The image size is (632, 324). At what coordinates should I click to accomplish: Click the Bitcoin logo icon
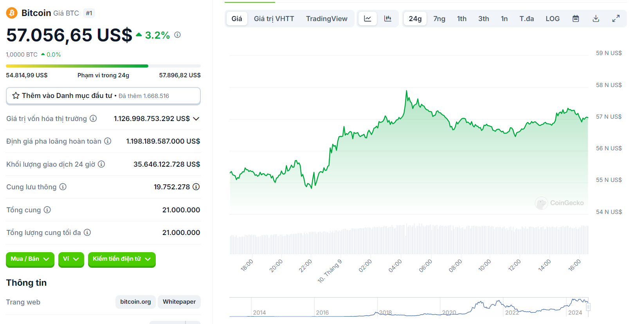pos(12,13)
